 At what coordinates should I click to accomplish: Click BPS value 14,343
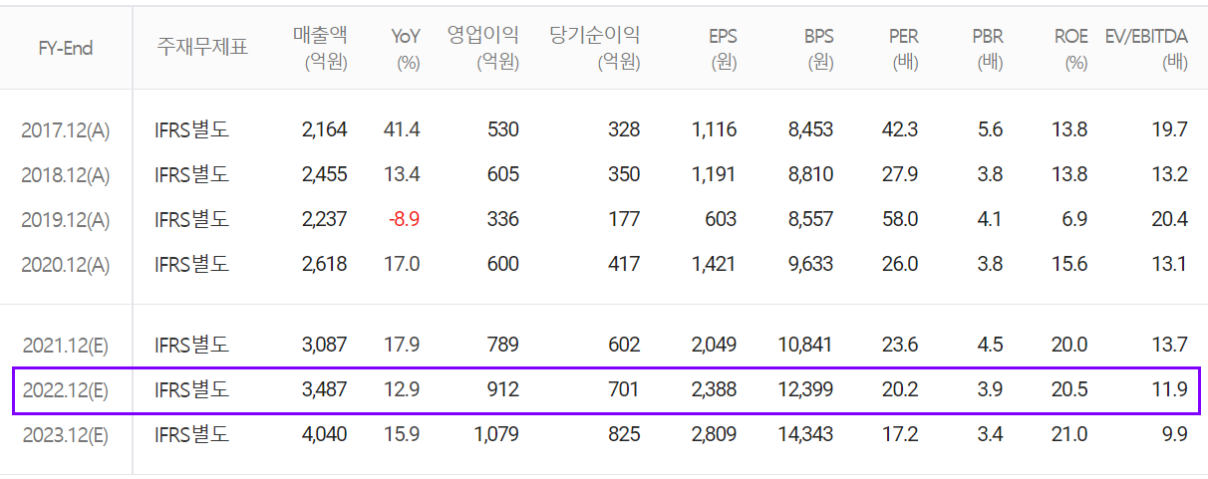pyautogui.click(x=805, y=434)
